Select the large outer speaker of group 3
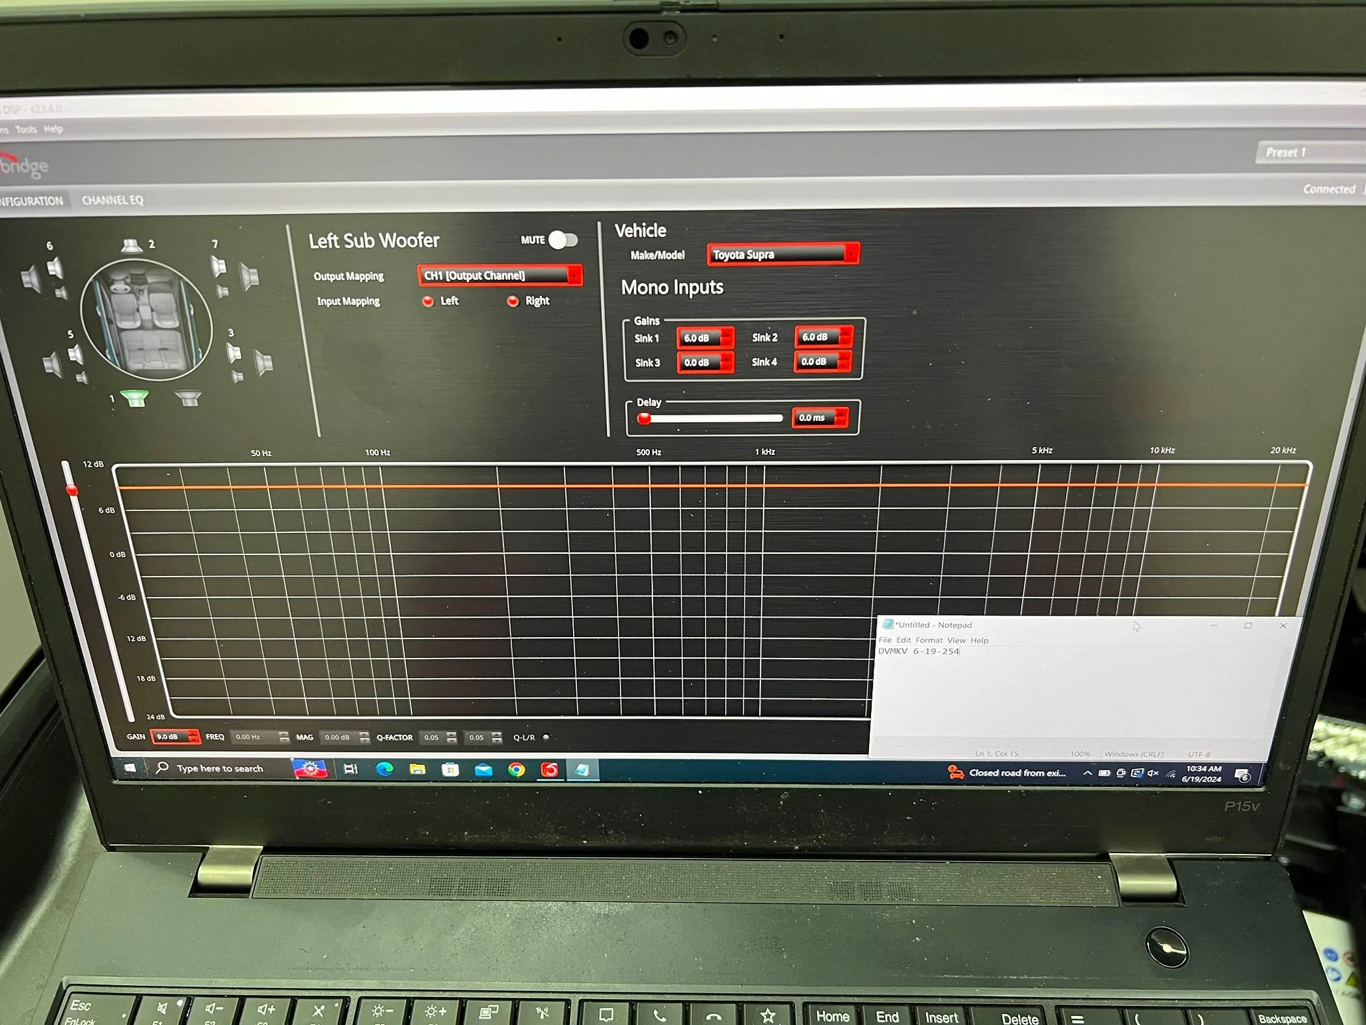 263,362
